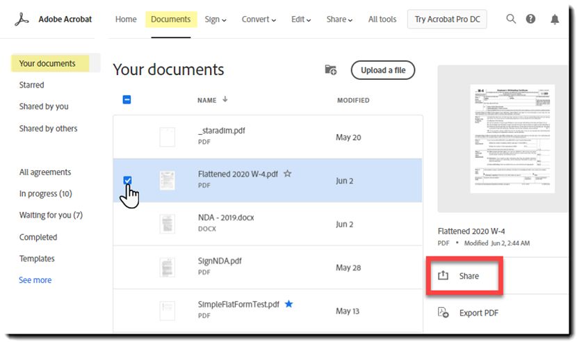
Task: Switch to the Home tab
Action: (x=126, y=19)
